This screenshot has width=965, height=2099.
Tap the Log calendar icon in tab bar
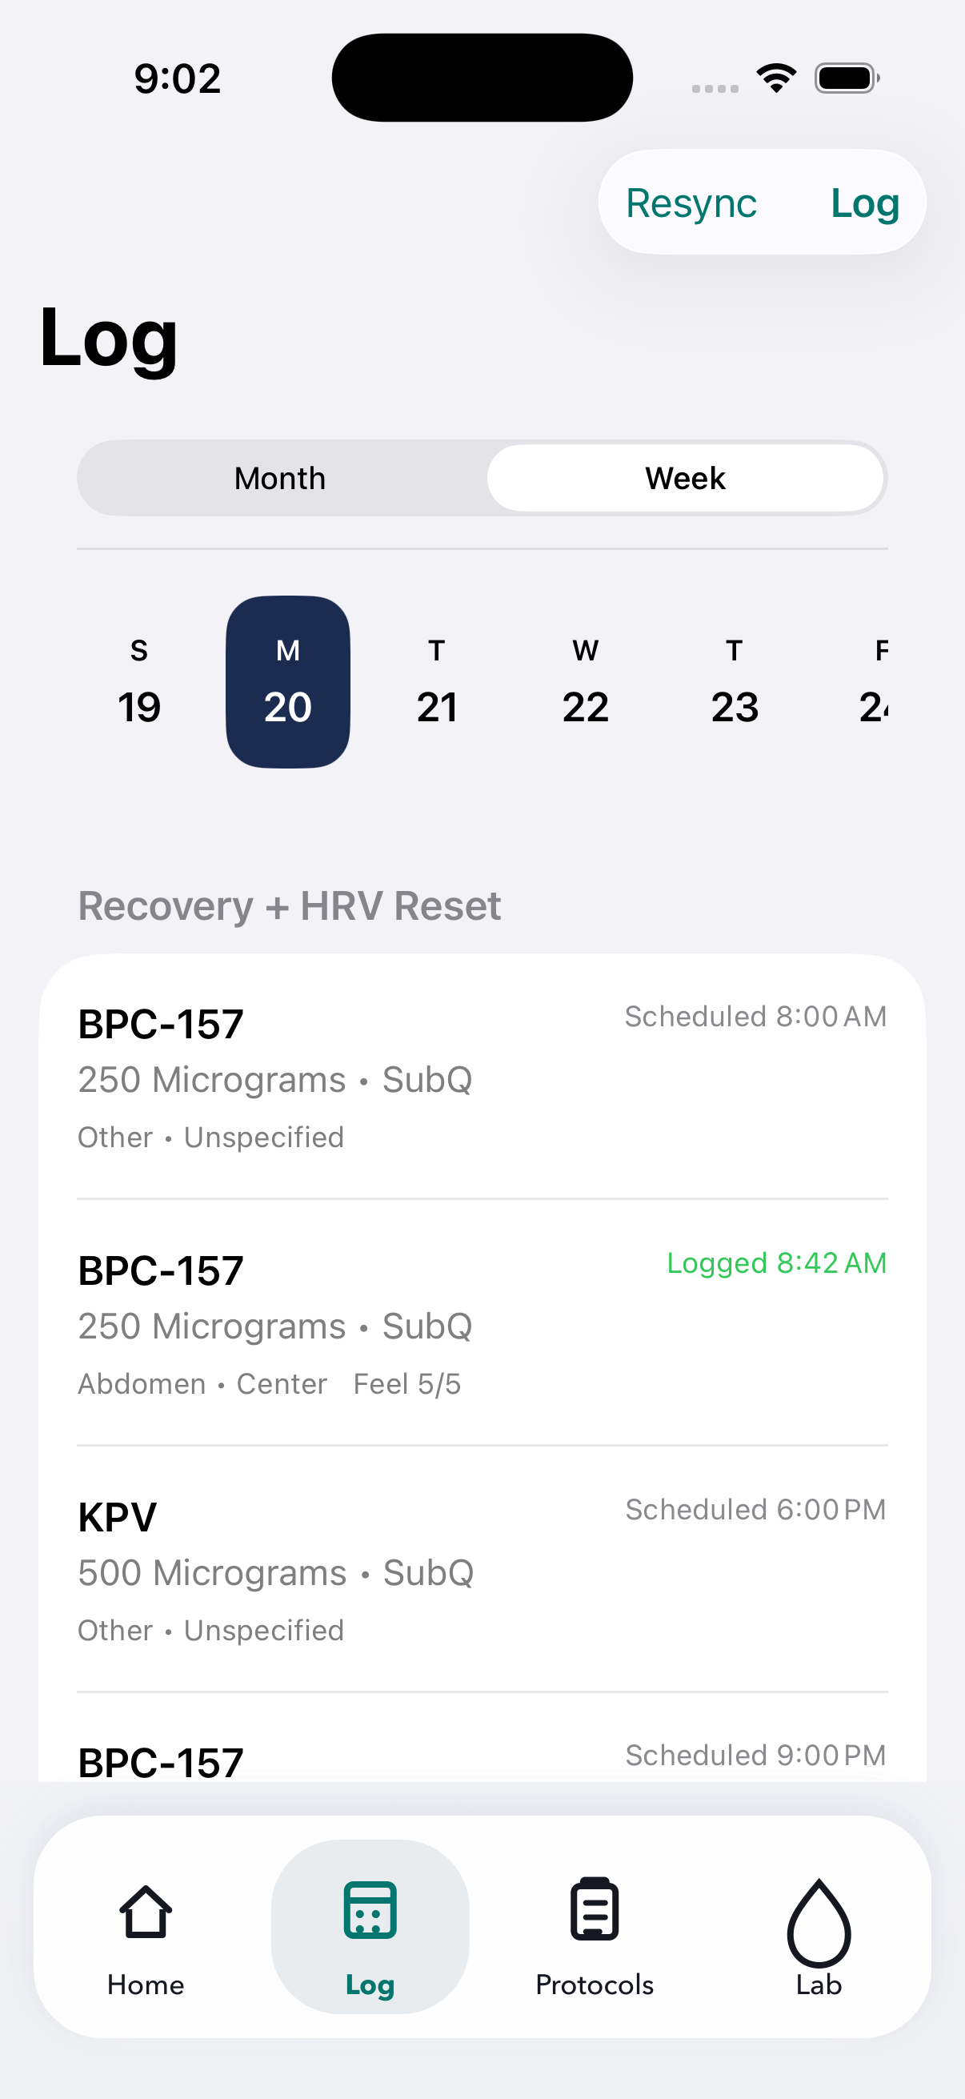(370, 1911)
